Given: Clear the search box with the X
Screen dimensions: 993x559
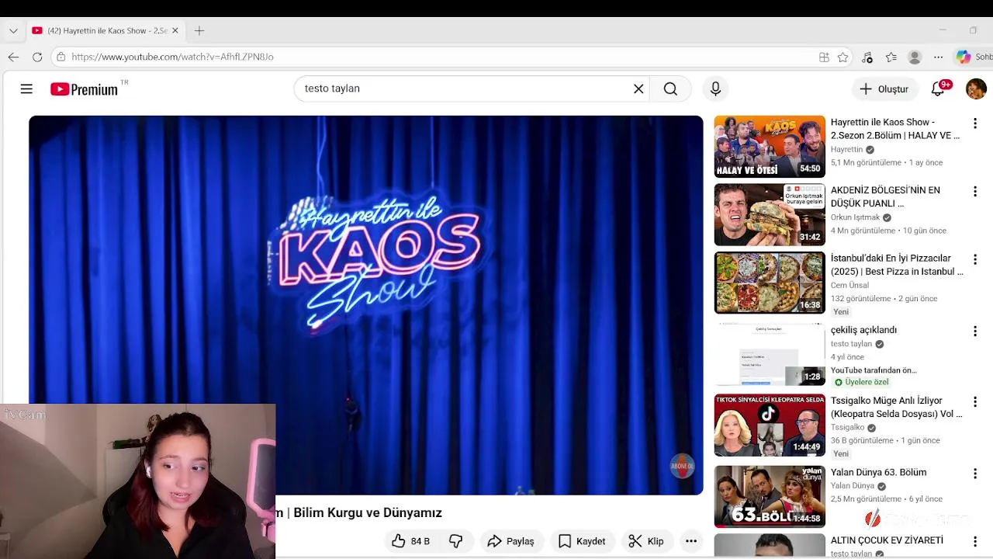Looking at the screenshot, I should point(638,89).
